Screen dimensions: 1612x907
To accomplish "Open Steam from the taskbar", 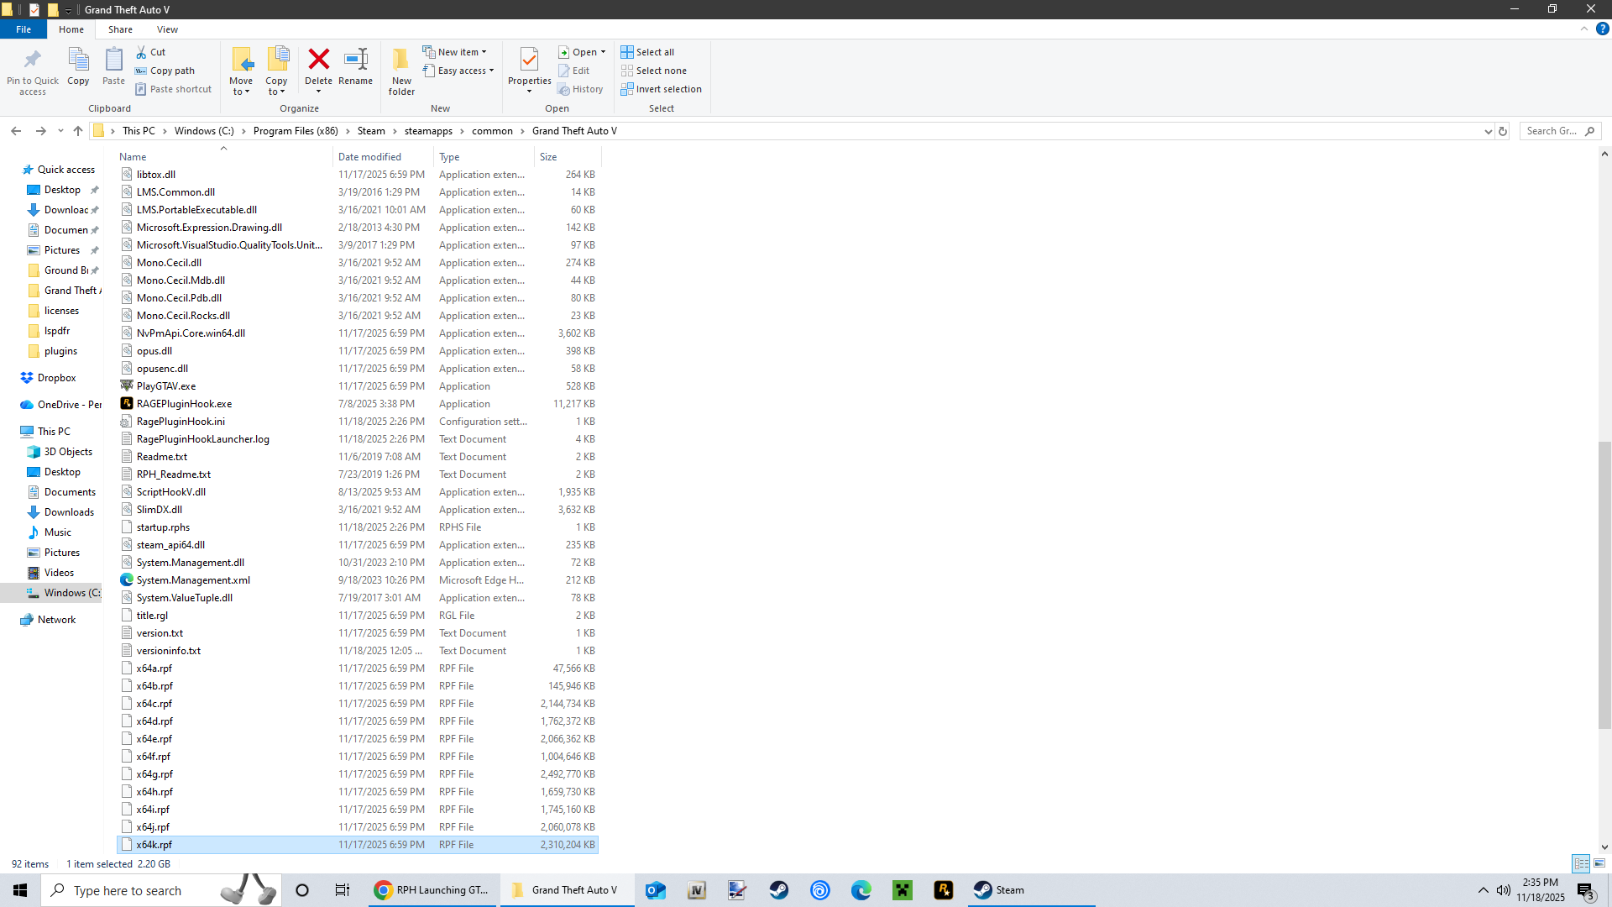I will (x=999, y=890).
